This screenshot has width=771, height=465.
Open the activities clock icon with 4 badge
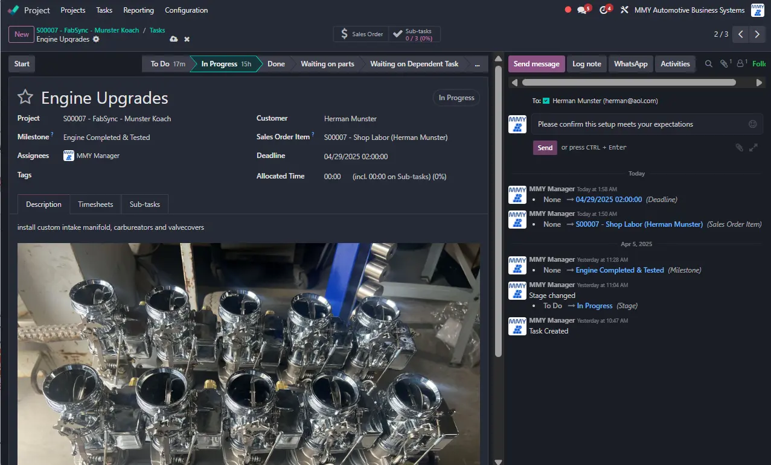[604, 10]
